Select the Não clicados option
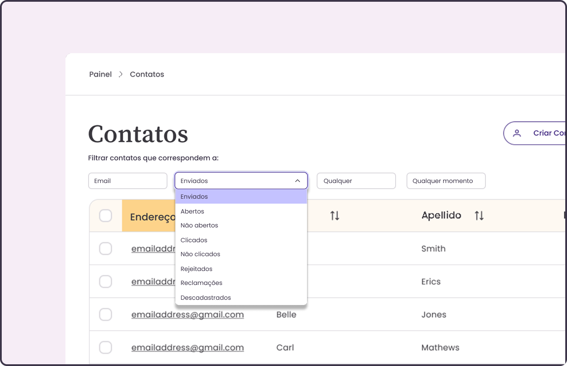Image resolution: width=567 pixels, height=366 pixels. (200, 254)
